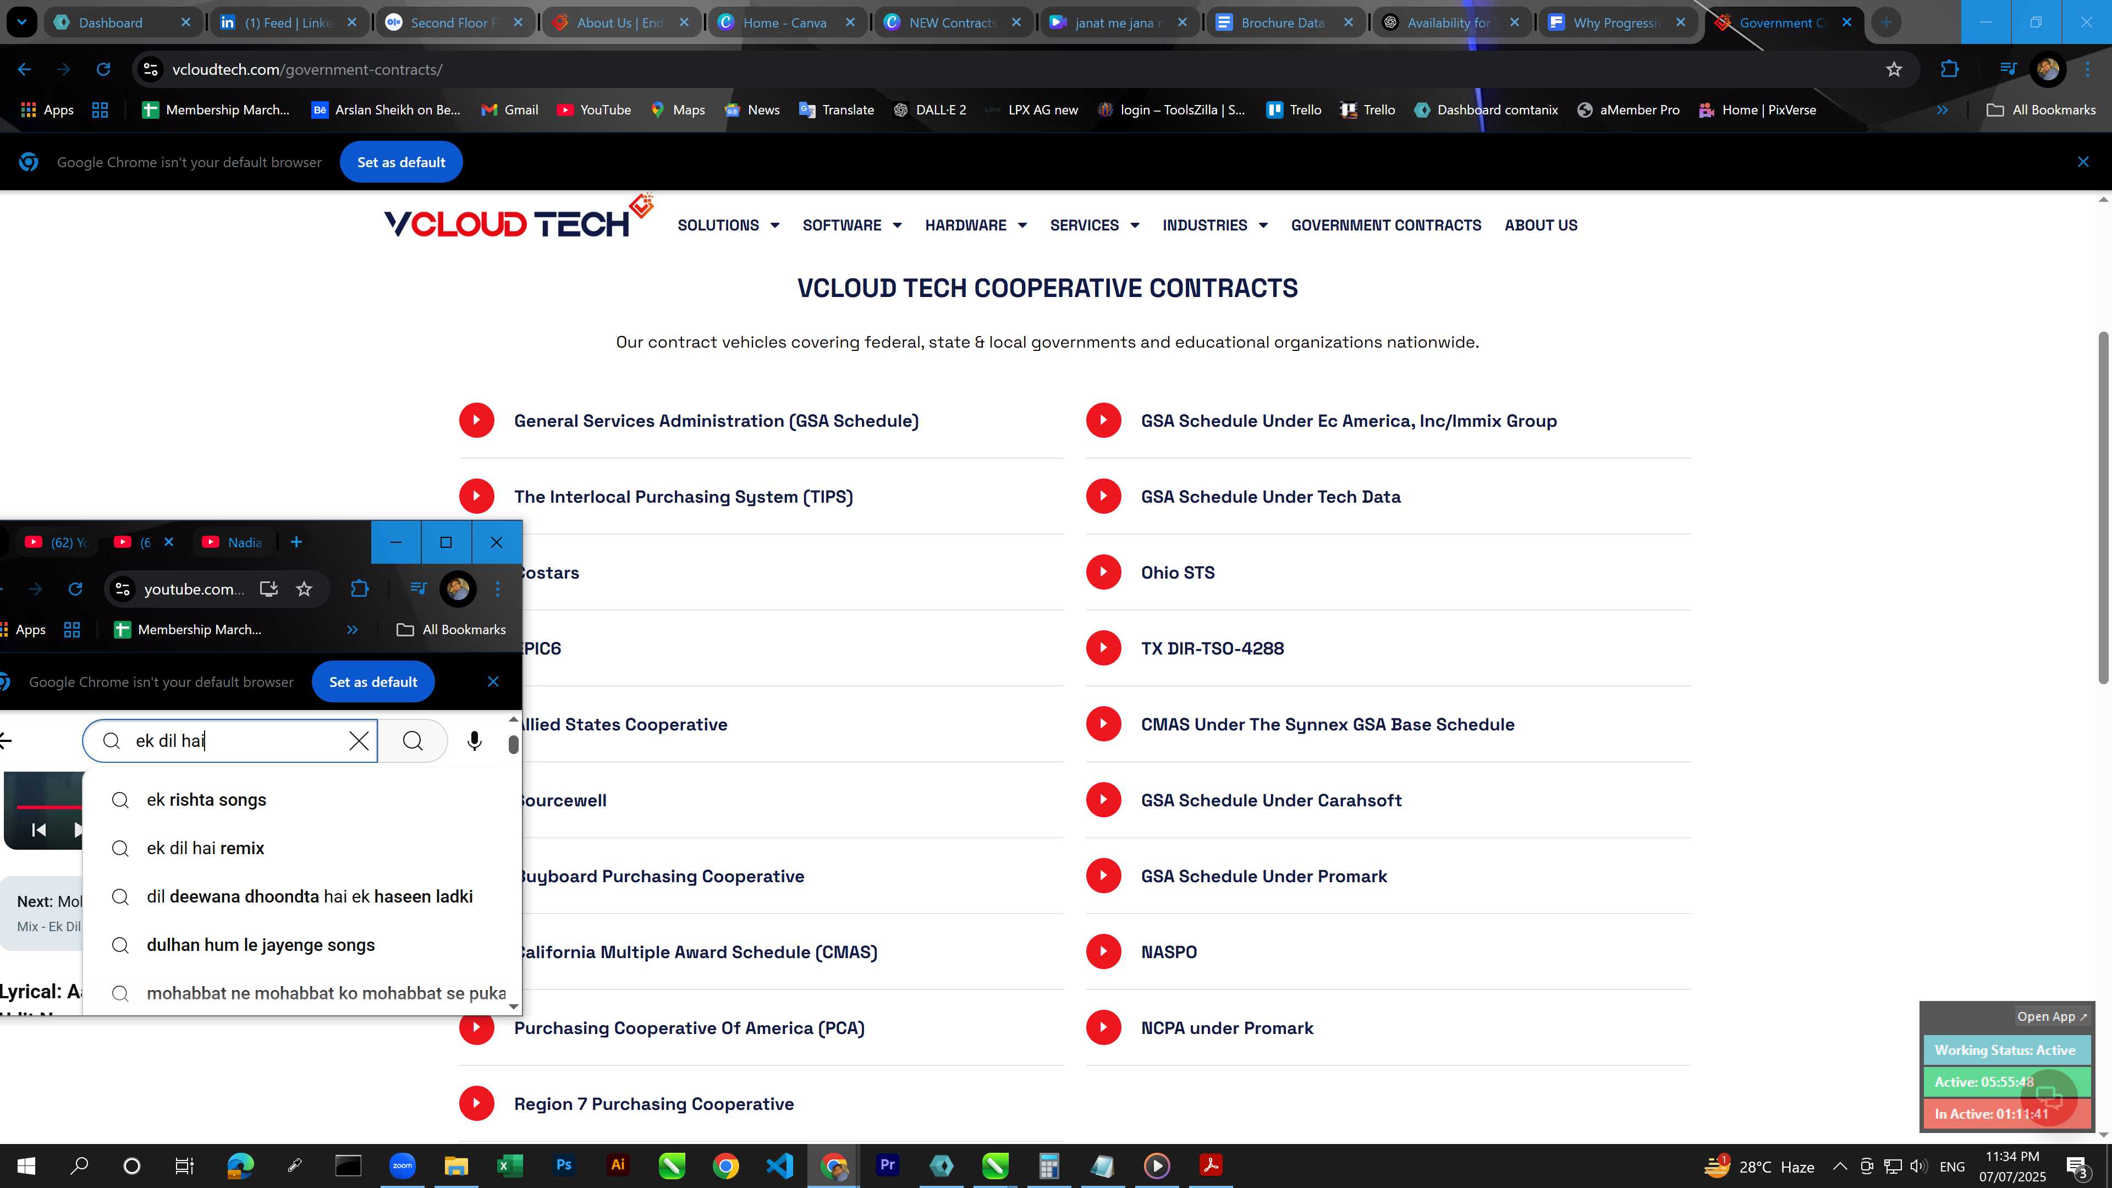Screen dimensions: 2112x1188
Task: Open the YouTube bookmark
Action: 593,110
